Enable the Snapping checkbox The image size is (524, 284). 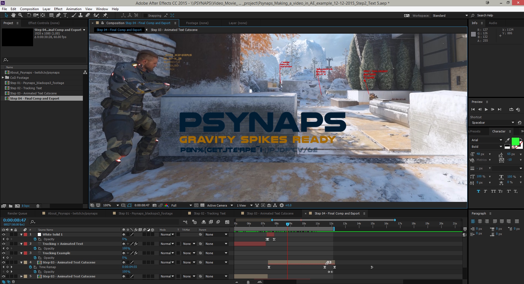145,16
